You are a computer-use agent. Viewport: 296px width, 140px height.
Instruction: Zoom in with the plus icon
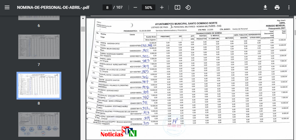tap(162, 7)
